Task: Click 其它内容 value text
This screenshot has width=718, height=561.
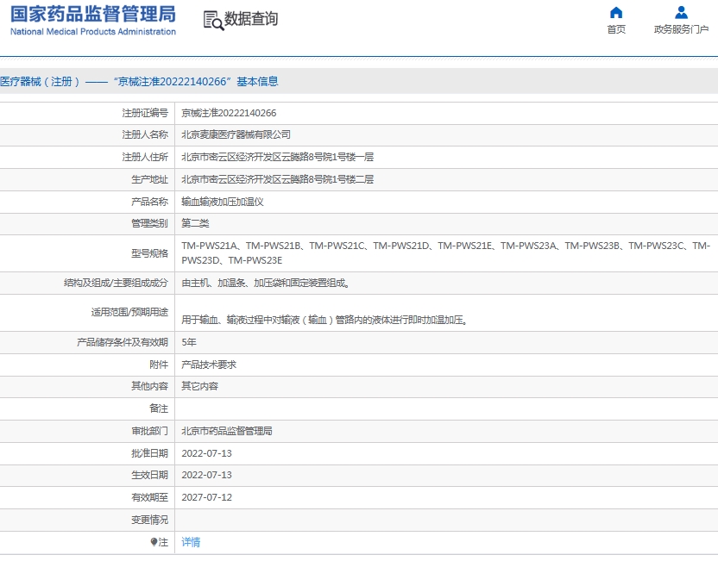Action: point(199,386)
